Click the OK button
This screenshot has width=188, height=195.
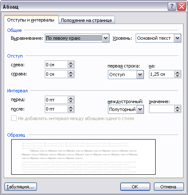click(135, 187)
